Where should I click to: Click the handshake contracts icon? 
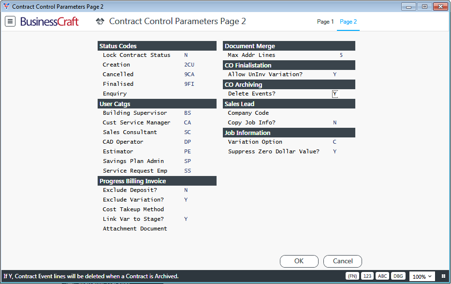point(100,21)
